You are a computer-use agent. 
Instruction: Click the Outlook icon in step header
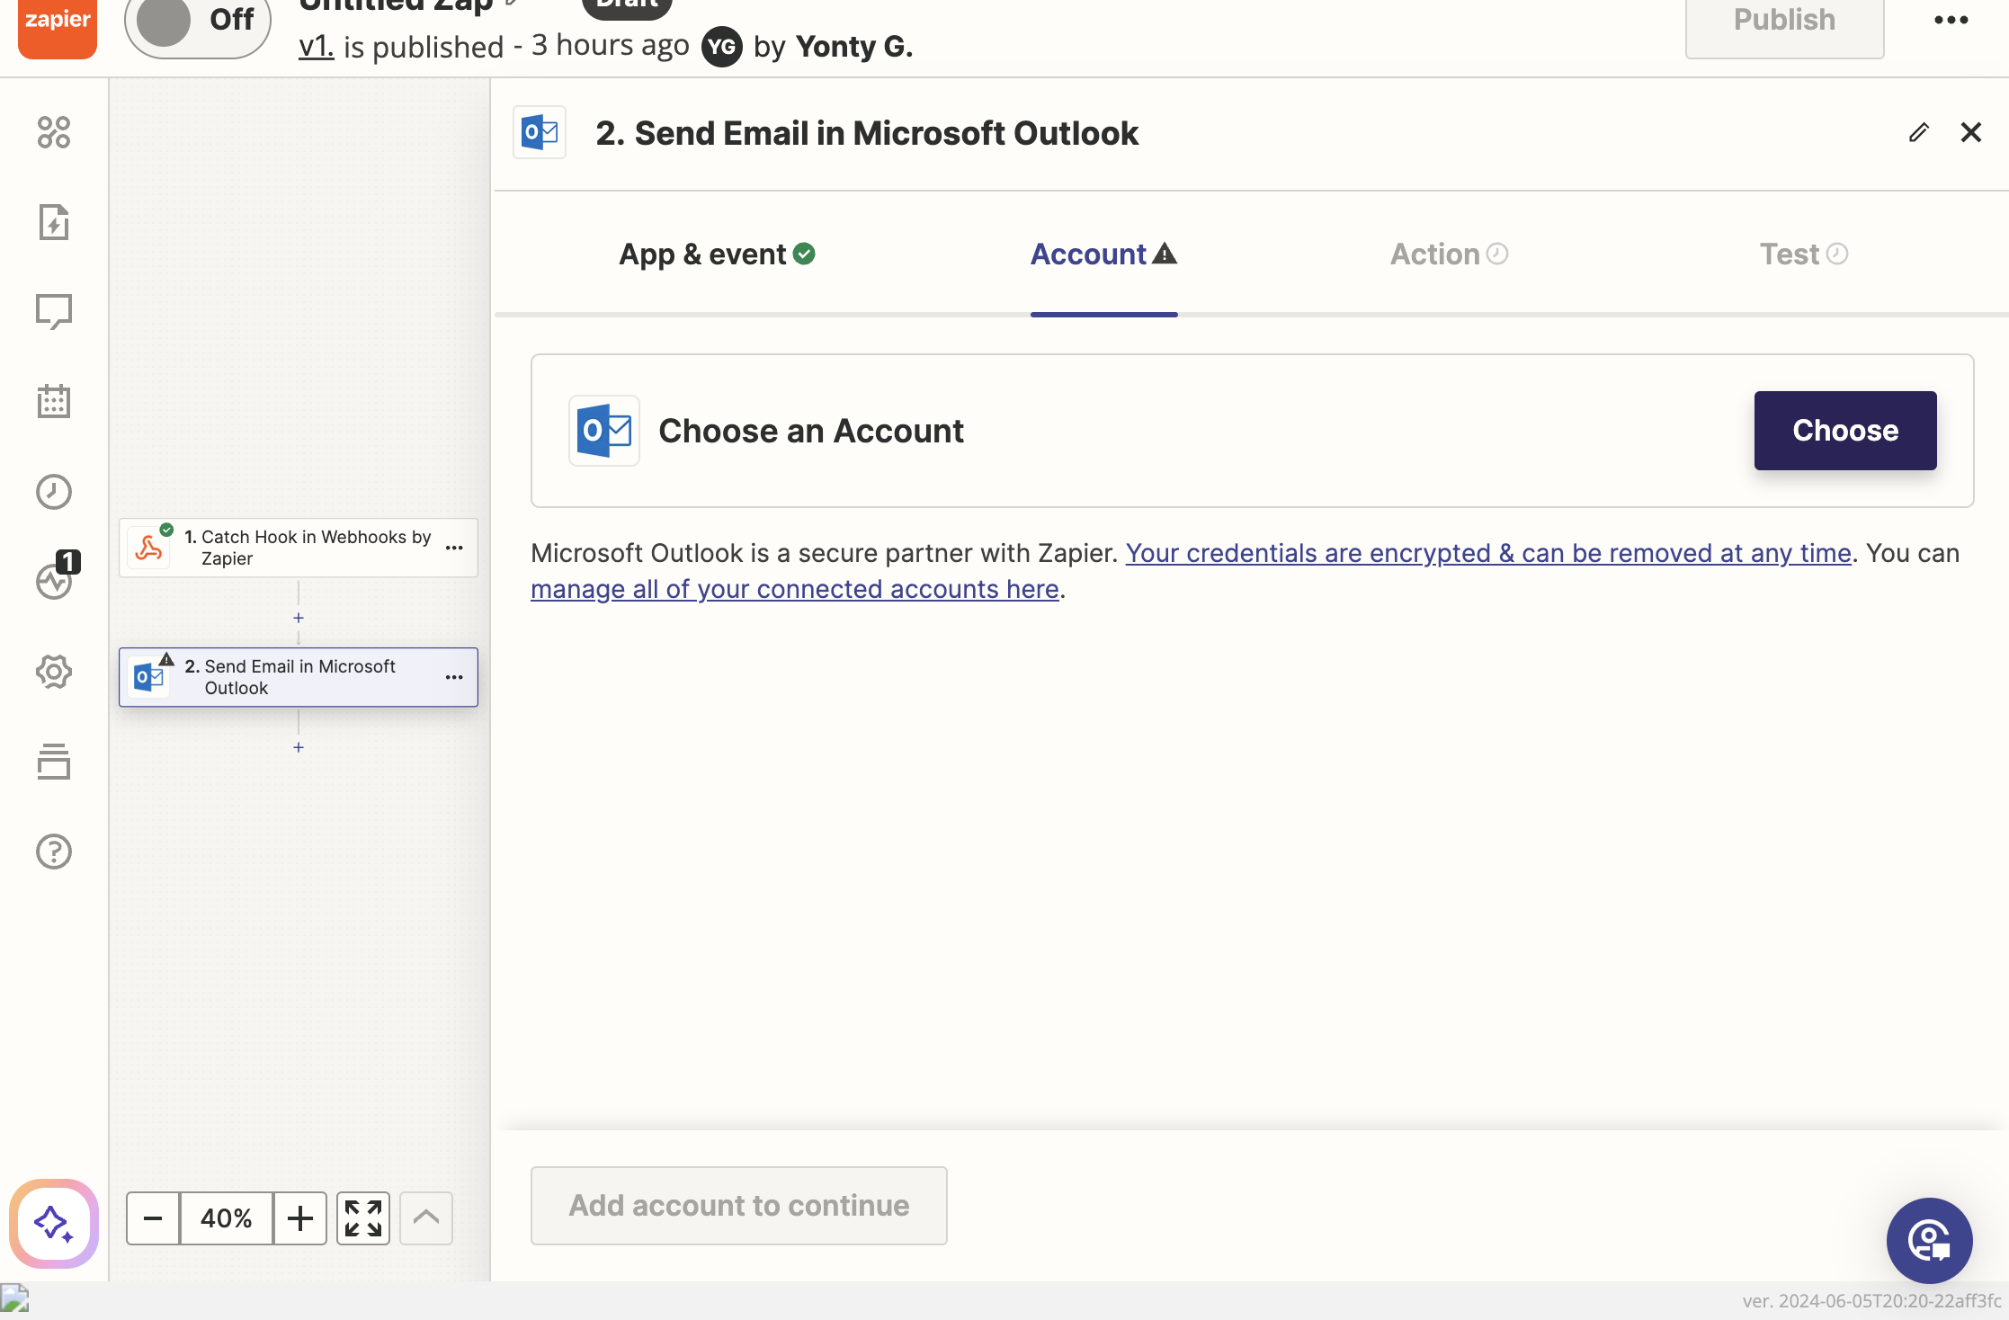click(x=540, y=133)
